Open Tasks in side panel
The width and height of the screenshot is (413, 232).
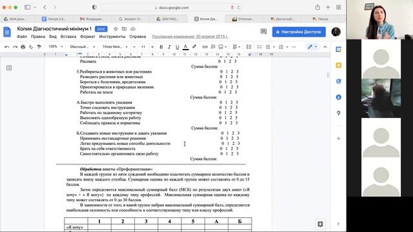point(338,81)
